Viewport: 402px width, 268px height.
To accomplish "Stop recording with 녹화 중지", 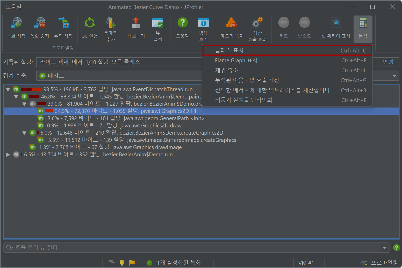I will pyautogui.click(x=40, y=28).
